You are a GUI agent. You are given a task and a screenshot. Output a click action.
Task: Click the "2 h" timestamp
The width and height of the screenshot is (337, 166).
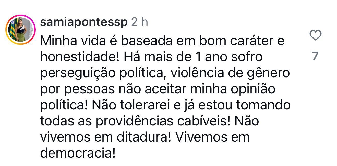[x=140, y=22]
